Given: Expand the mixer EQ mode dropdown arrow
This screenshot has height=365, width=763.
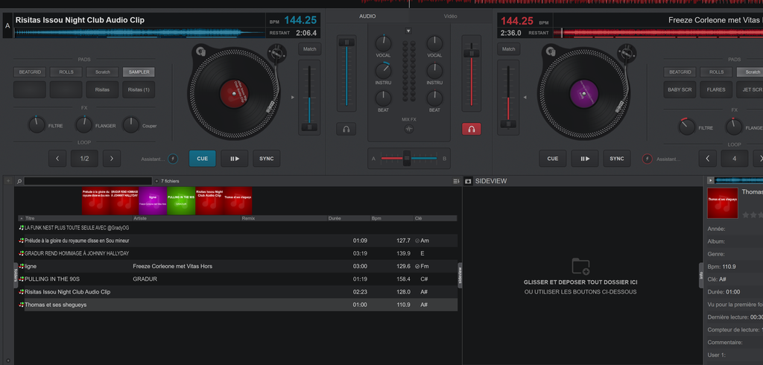Looking at the screenshot, I should [408, 31].
